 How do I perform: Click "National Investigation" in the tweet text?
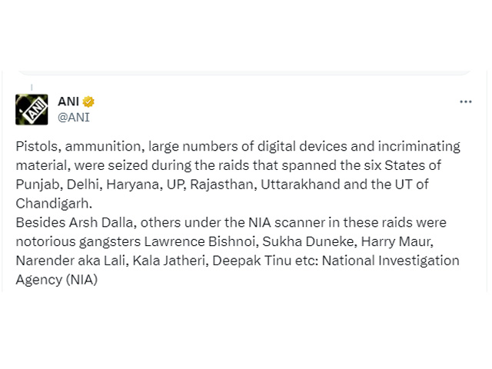tap(391, 261)
